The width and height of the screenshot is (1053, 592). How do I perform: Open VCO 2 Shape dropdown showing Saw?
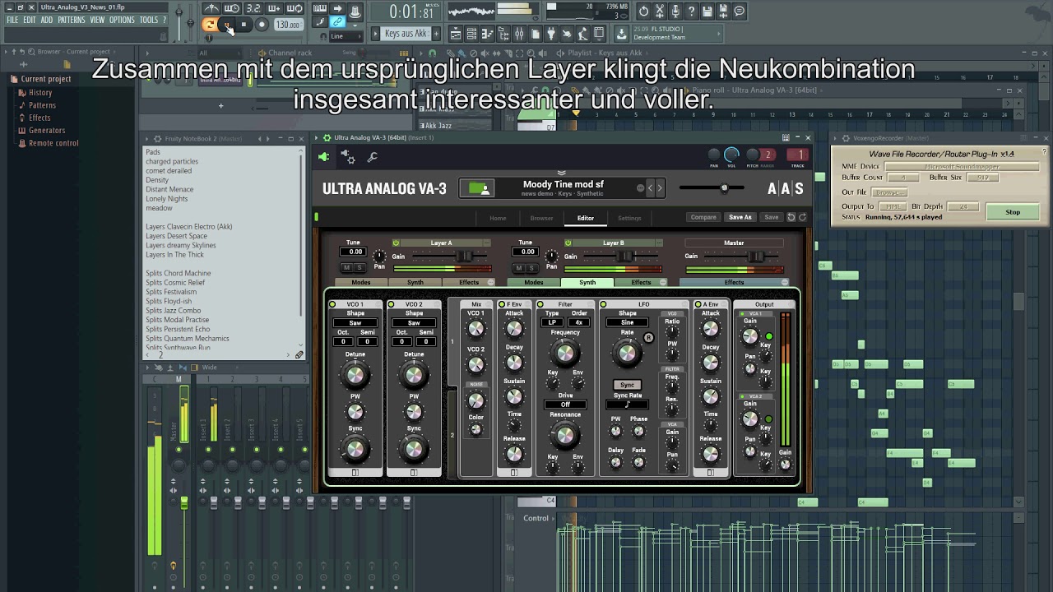click(414, 323)
